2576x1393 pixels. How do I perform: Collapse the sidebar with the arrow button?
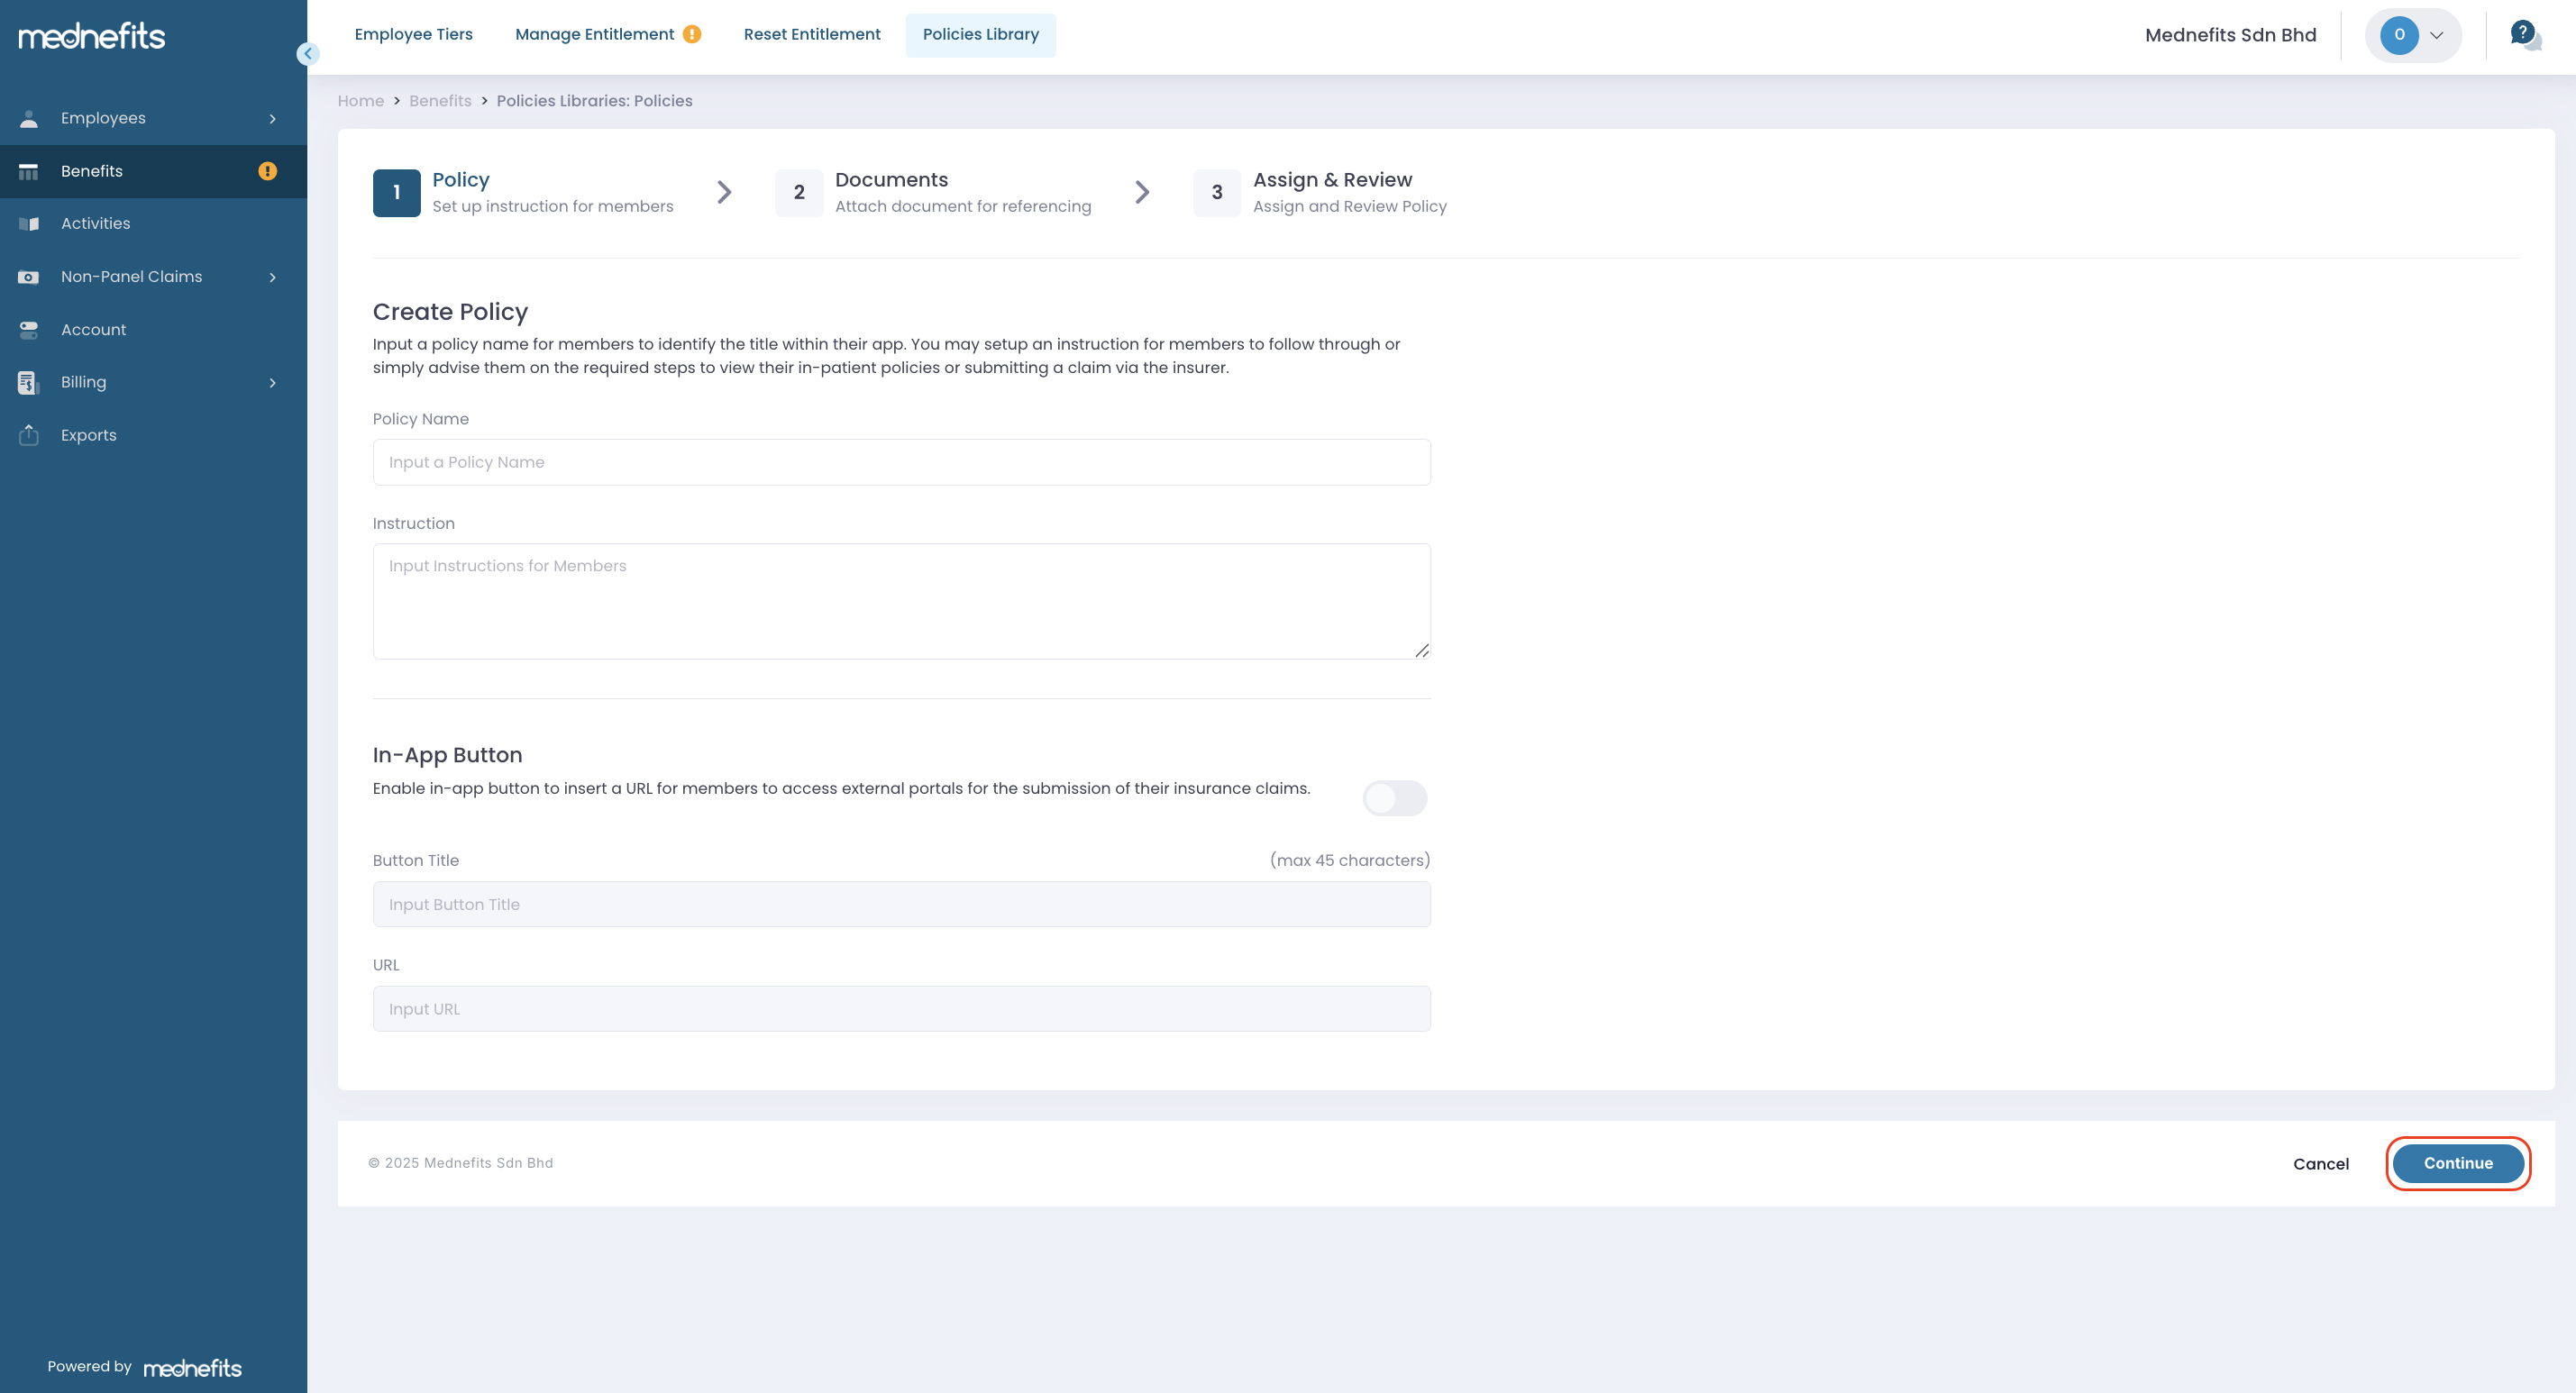pyautogui.click(x=308, y=54)
